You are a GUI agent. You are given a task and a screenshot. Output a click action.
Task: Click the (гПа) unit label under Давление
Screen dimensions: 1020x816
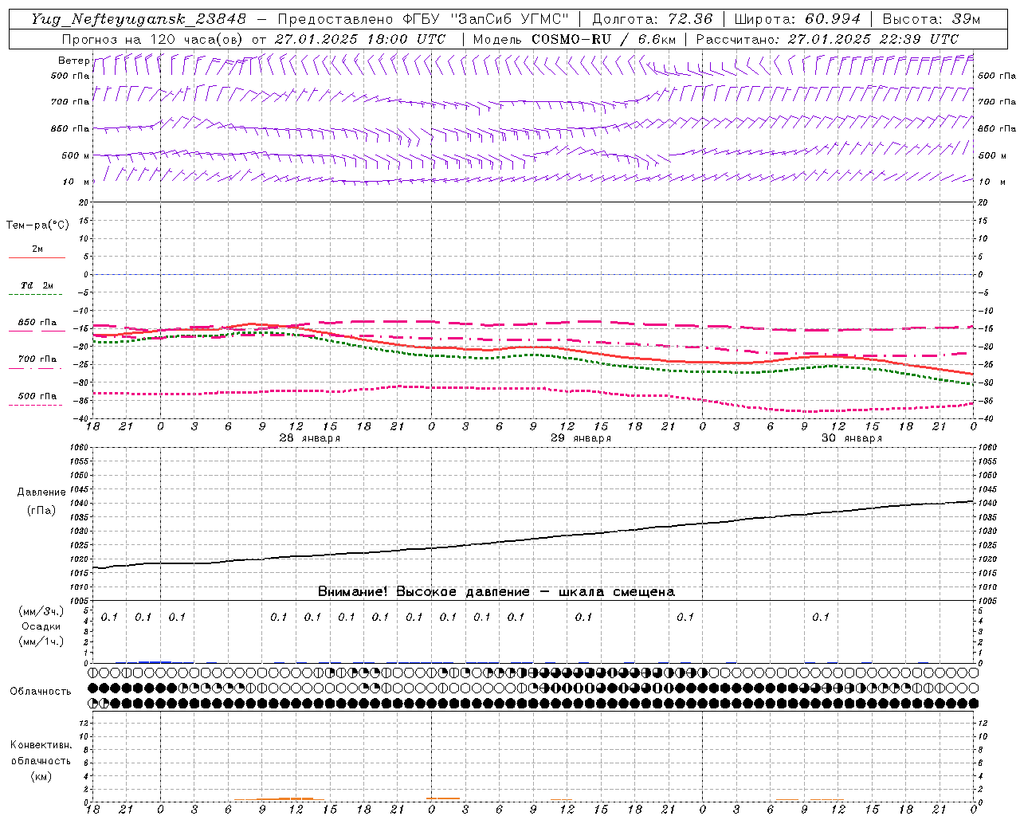click(x=41, y=510)
